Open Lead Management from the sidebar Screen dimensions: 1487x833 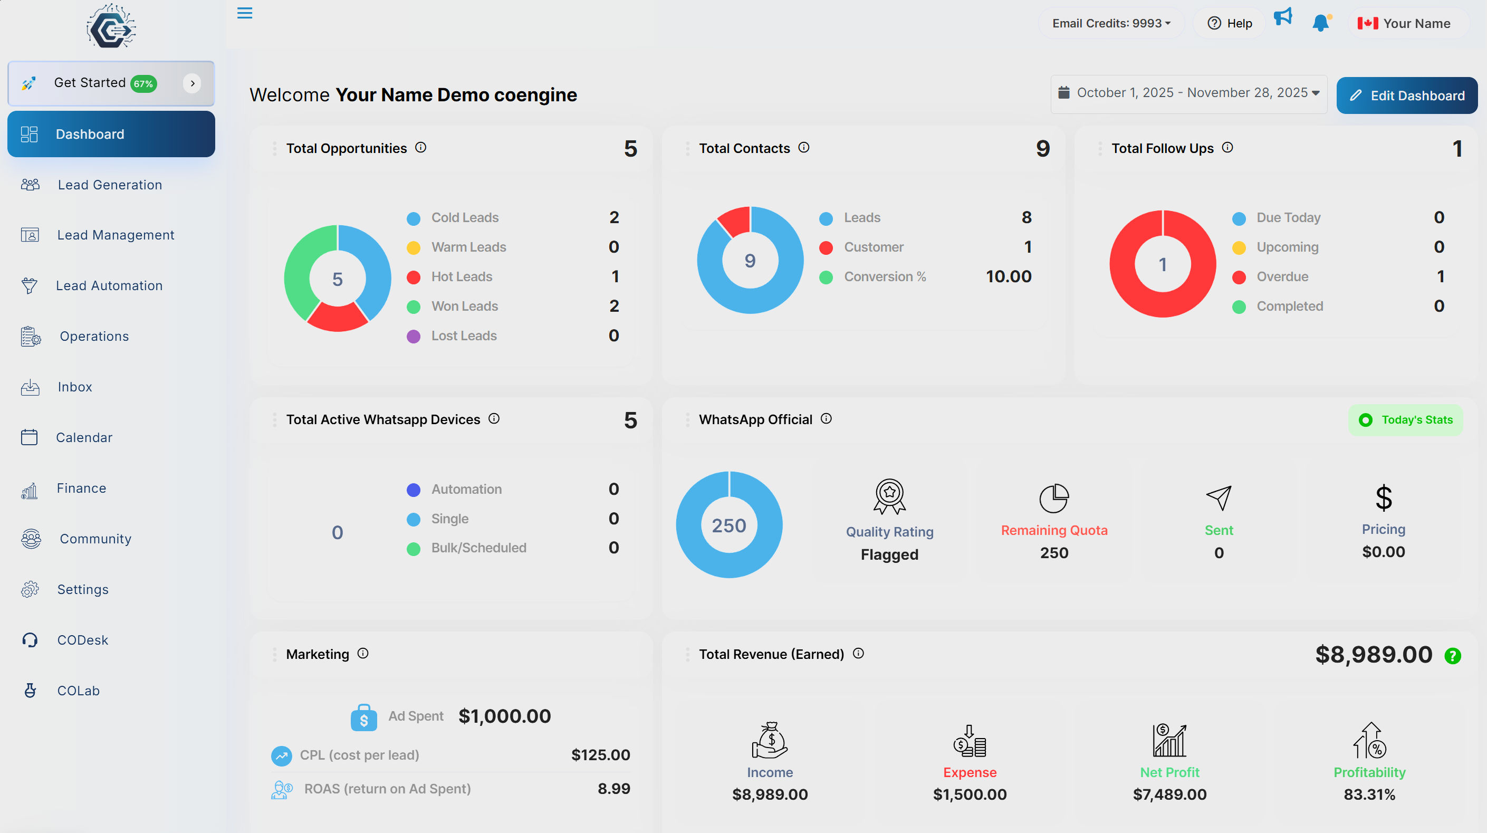point(115,234)
